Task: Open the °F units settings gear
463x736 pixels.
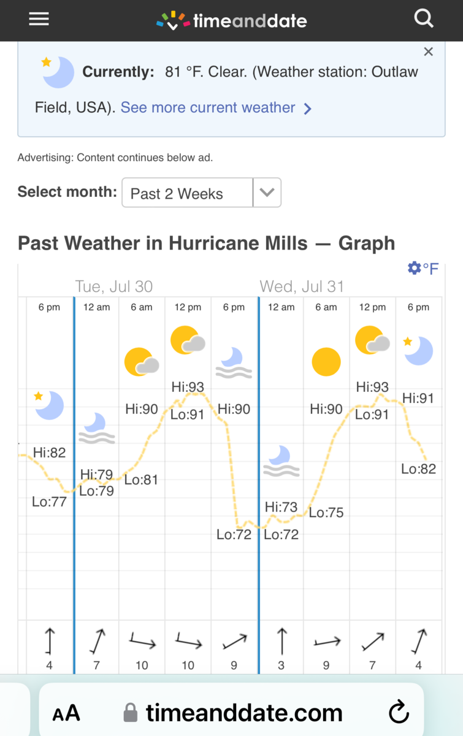Action: click(x=423, y=269)
